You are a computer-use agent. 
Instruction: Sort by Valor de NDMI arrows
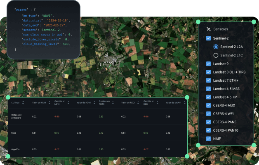[94, 103]
